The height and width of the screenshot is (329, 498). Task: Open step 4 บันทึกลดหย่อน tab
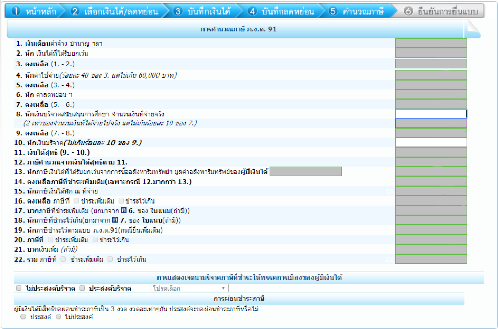coord(281,11)
